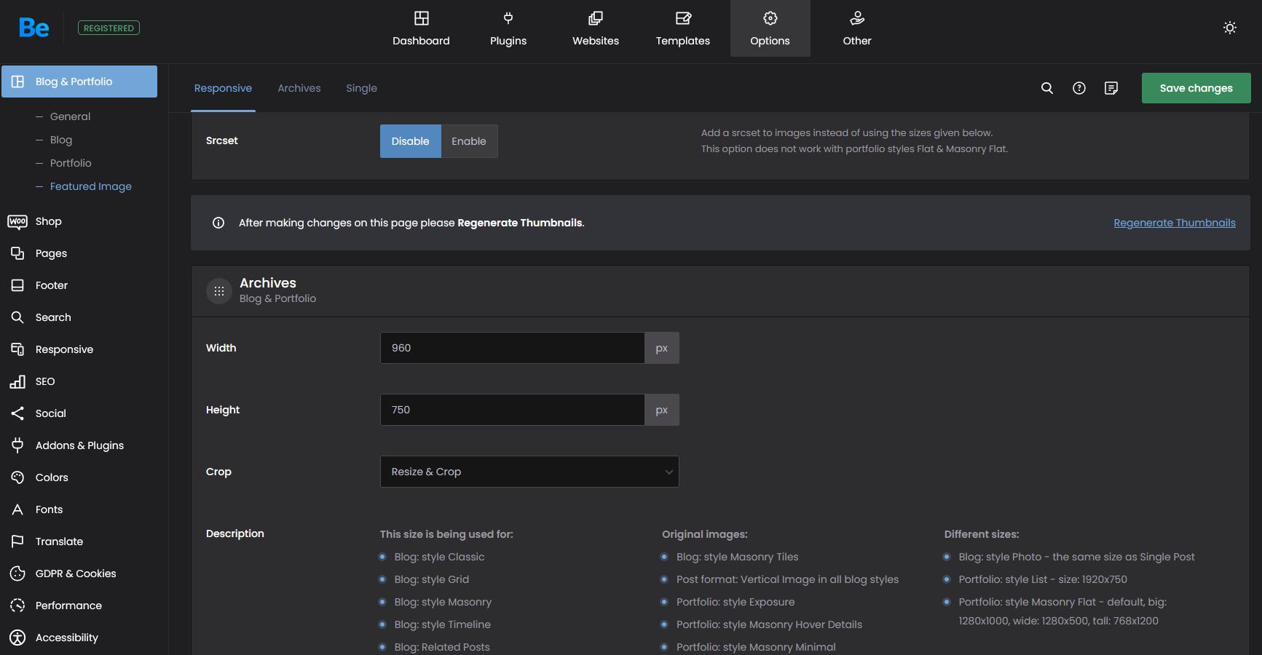The image size is (1262, 655).
Task: Open the notes icon beside Save changes
Action: click(x=1111, y=88)
